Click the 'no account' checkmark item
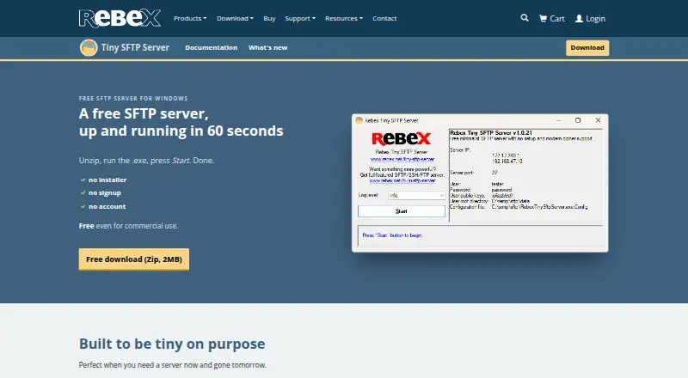This screenshot has width=688, height=378. coord(103,206)
